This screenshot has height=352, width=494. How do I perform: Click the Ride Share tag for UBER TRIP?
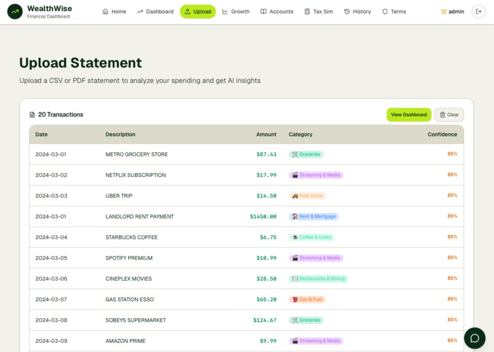click(307, 196)
